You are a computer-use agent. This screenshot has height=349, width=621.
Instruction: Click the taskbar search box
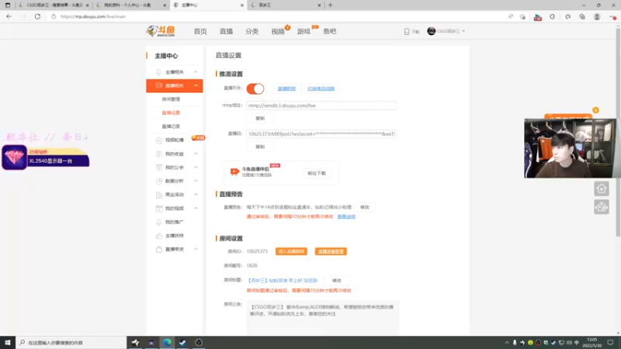coord(71,343)
